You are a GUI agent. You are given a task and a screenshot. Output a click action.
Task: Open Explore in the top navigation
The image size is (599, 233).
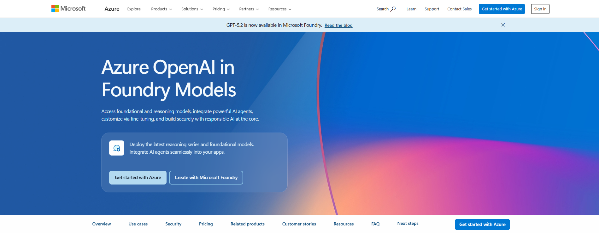134,9
